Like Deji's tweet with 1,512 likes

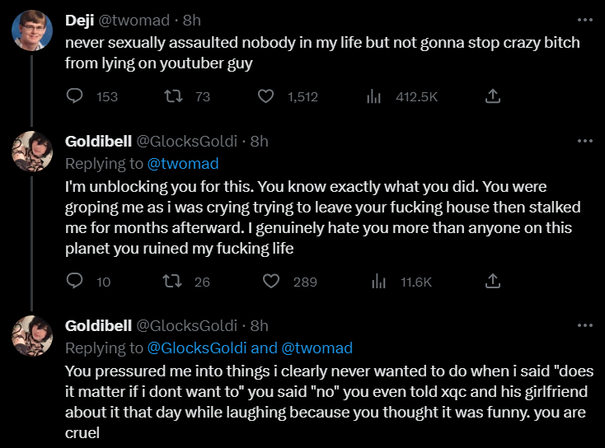(266, 96)
